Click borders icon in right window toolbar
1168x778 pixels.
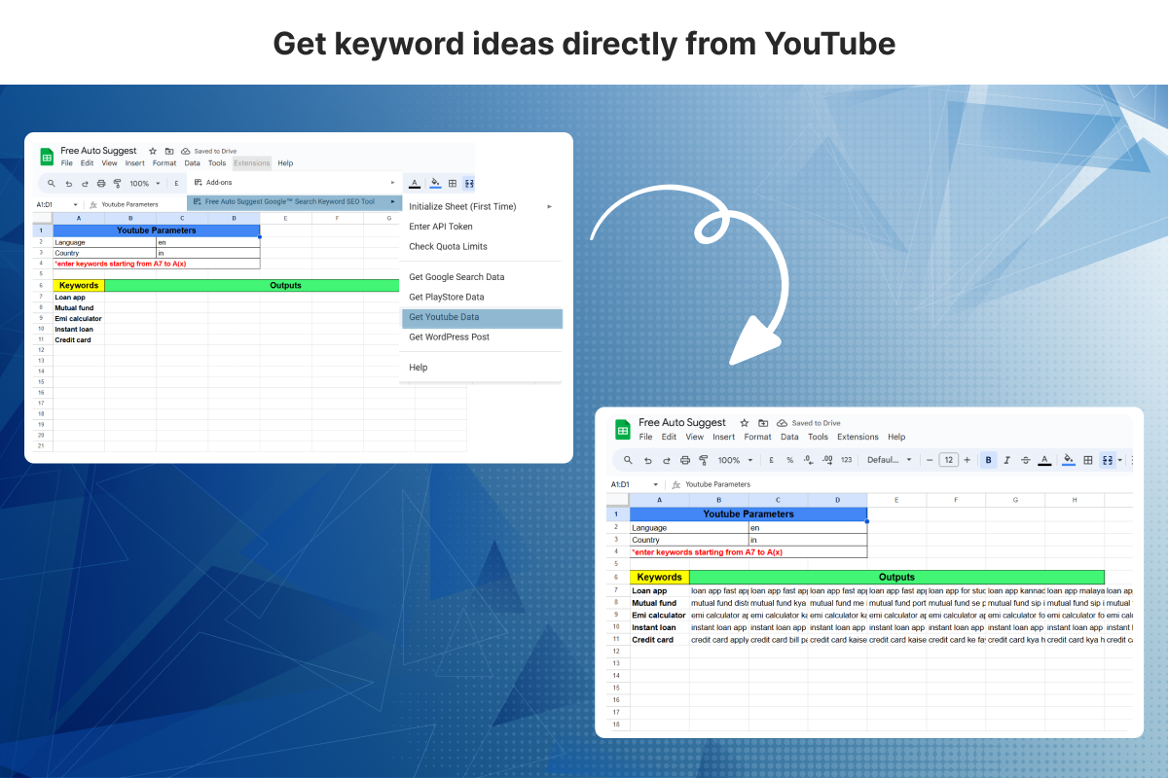(1088, 460)
